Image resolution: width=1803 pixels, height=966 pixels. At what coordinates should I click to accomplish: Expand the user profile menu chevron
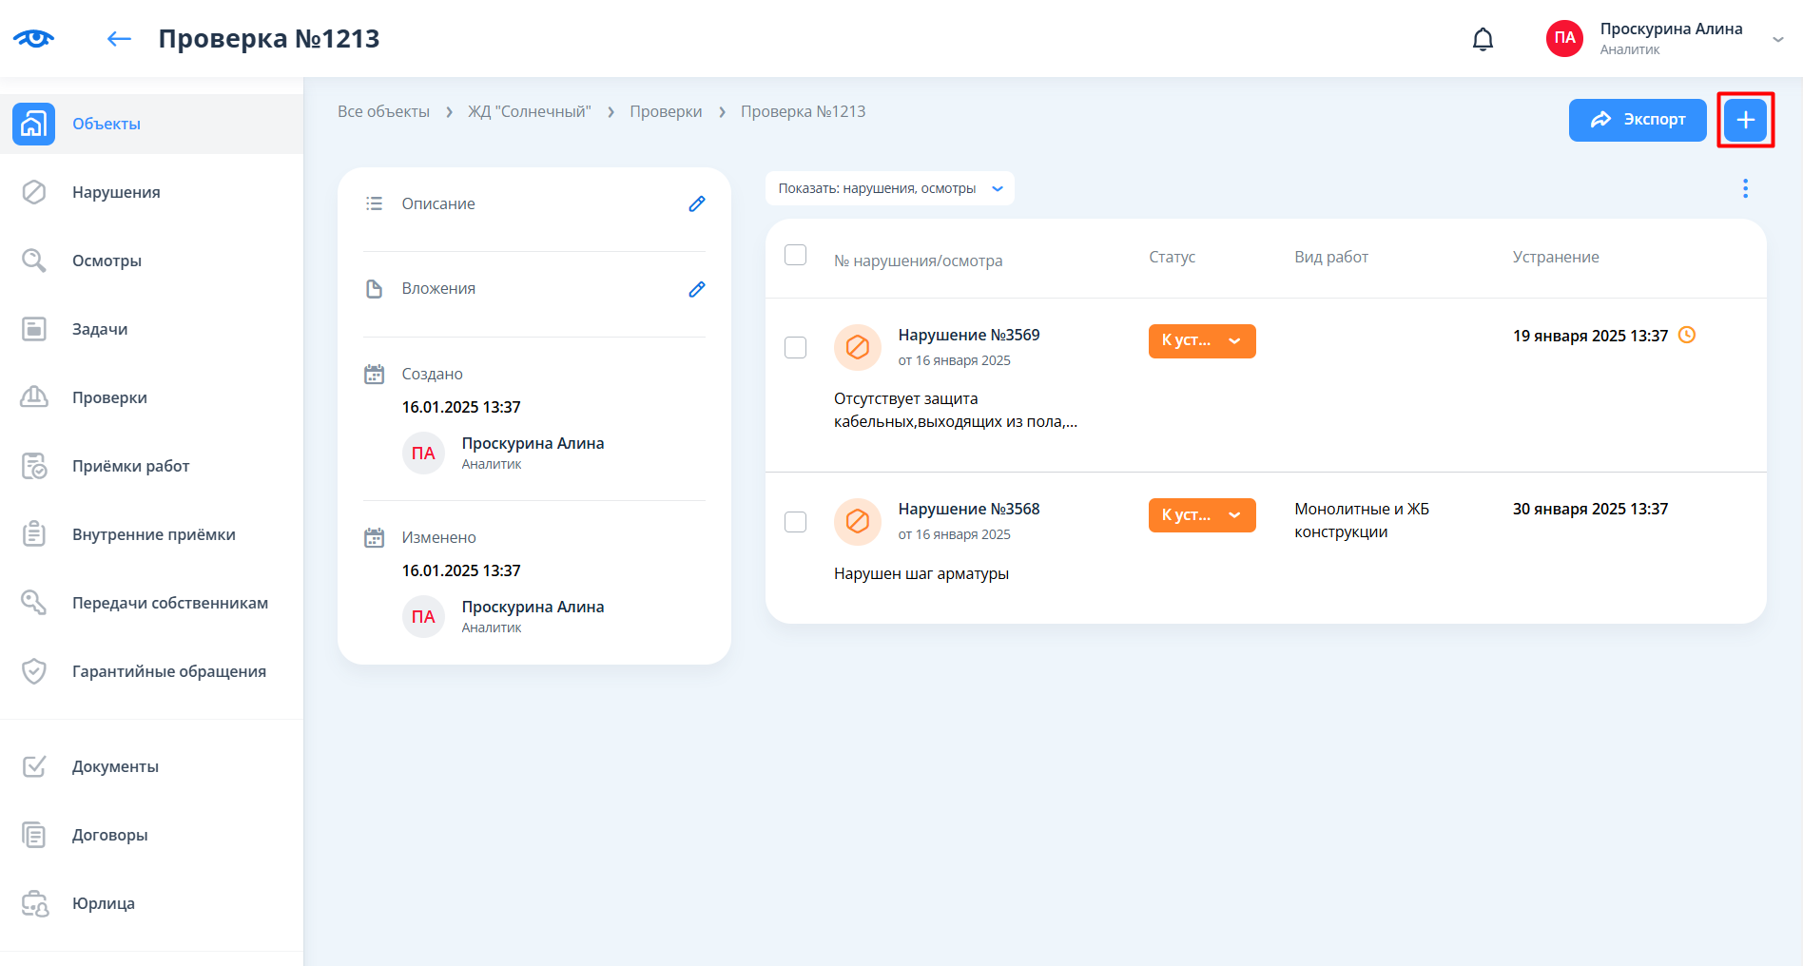(1777, 39)
